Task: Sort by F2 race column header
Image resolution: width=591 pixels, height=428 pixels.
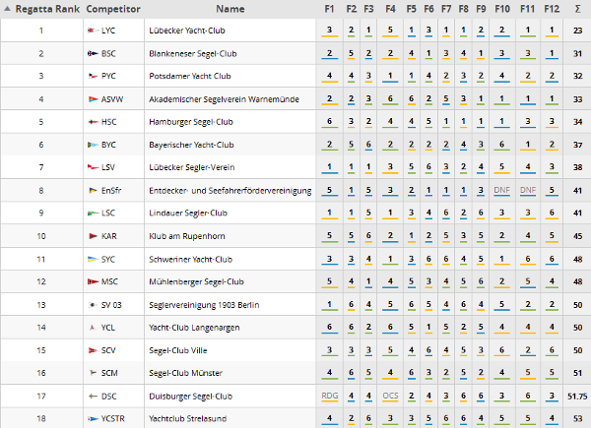Action: pyautogui.click(x=352, y=9)
